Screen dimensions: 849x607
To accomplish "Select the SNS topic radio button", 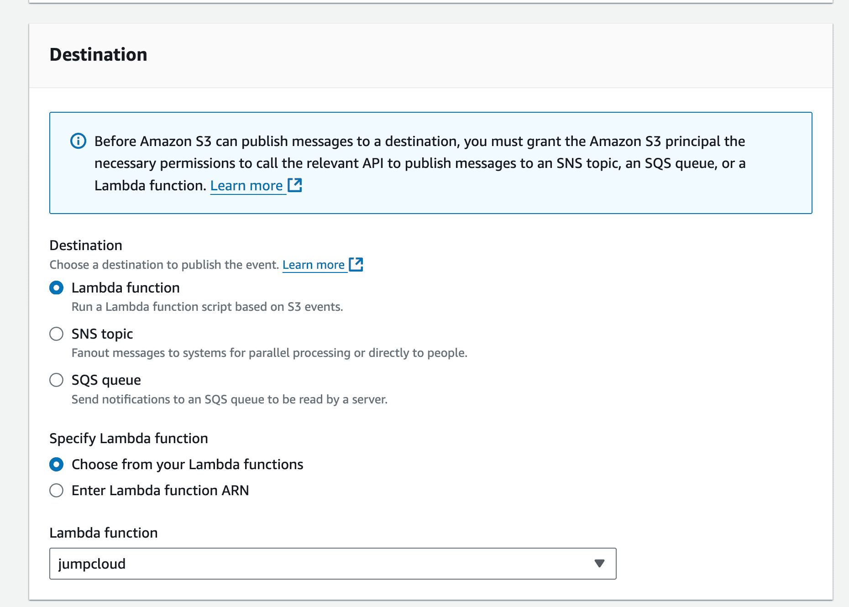I will (56, 334).
